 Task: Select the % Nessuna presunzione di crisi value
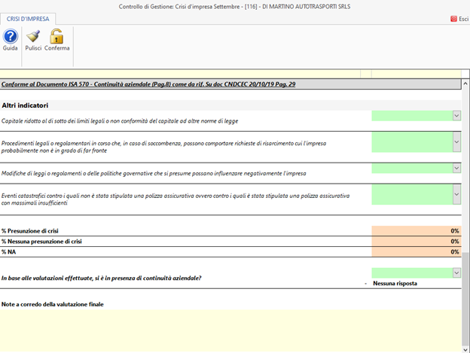click(416, 241)
